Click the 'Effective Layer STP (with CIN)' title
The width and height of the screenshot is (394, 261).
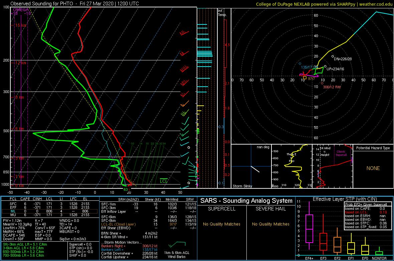click(345, 199)
